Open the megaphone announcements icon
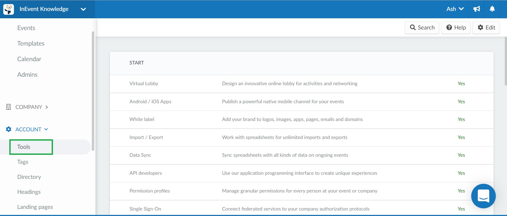Image resolution: width=507 pixels, height=216 pixels. (477, 9)
